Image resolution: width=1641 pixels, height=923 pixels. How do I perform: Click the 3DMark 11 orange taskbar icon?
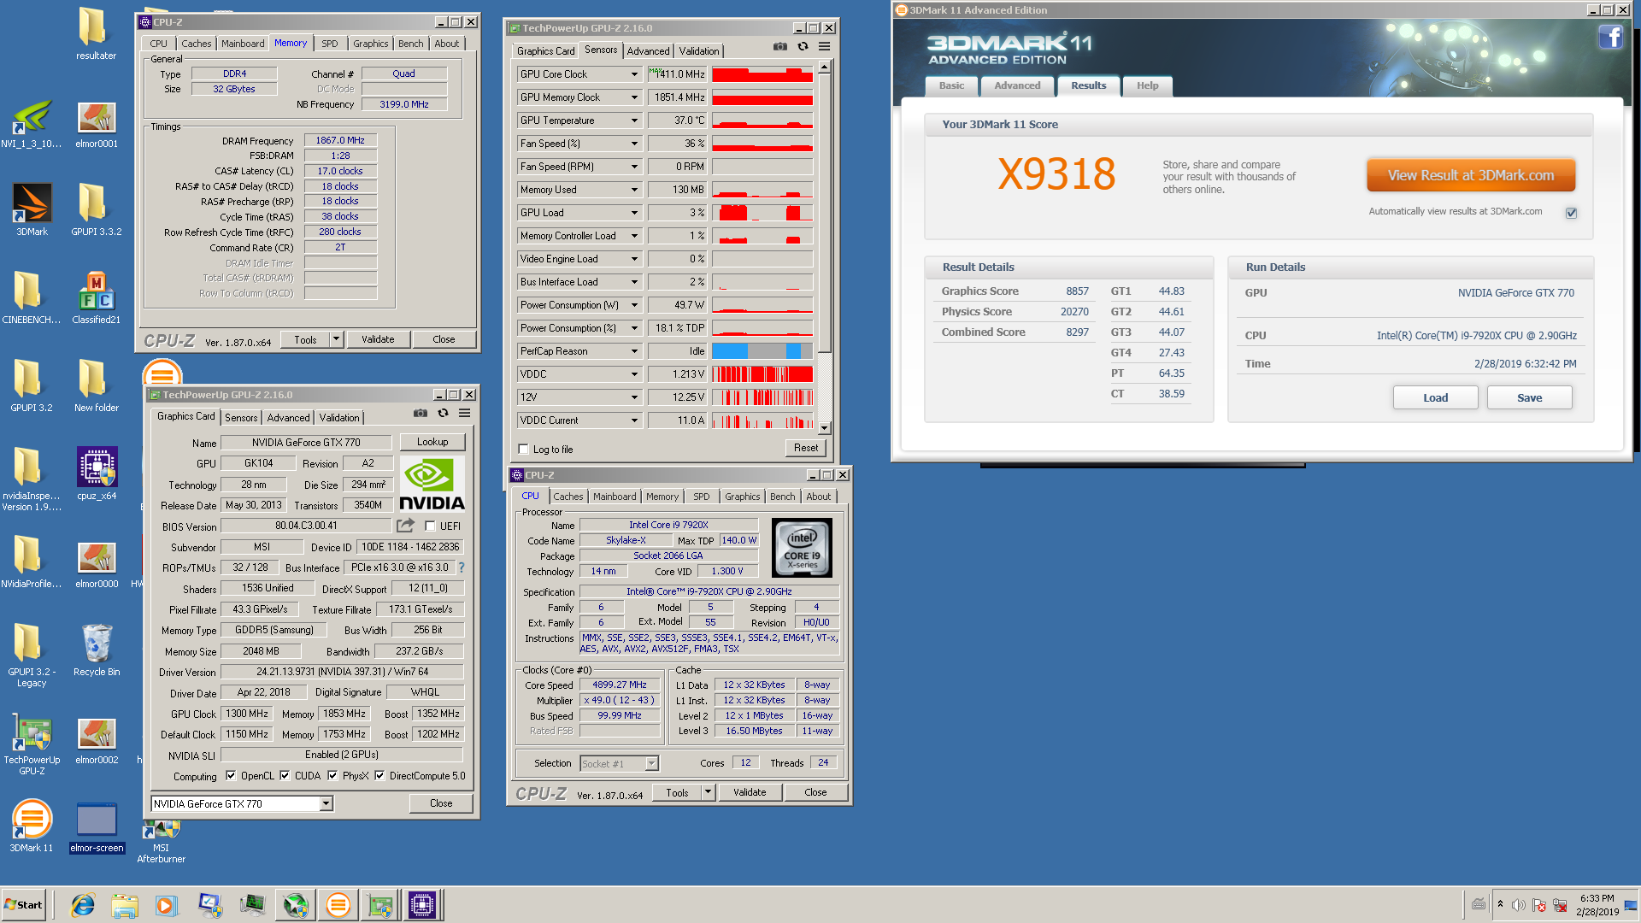pos(338,905)
